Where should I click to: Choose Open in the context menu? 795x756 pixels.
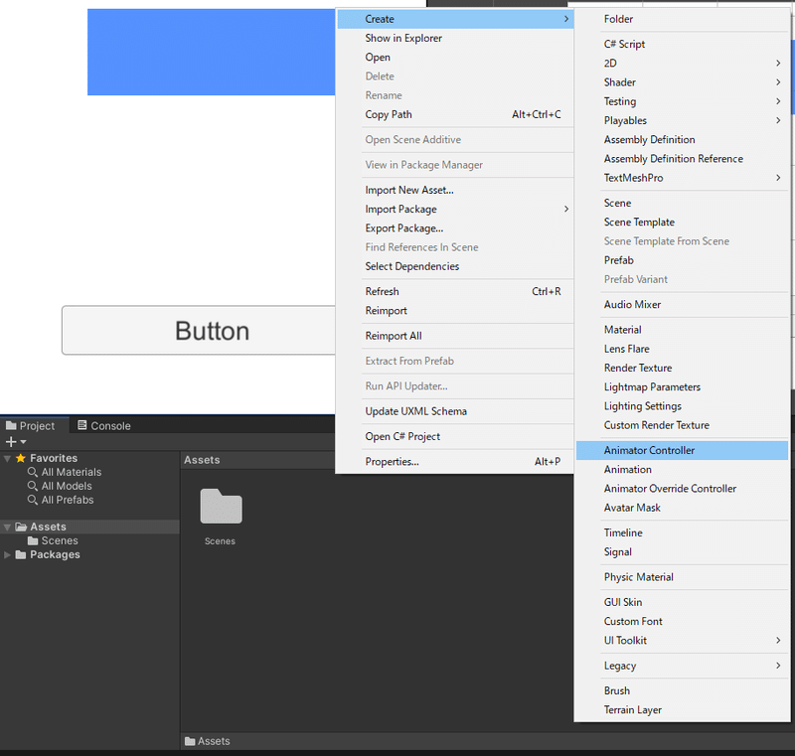(455, 58)
